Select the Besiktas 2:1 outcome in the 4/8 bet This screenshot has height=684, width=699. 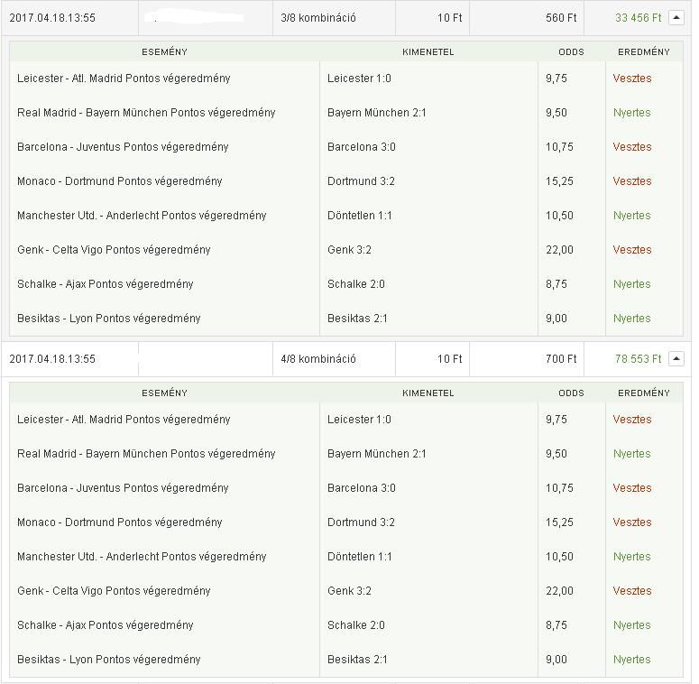click(357, 660)
